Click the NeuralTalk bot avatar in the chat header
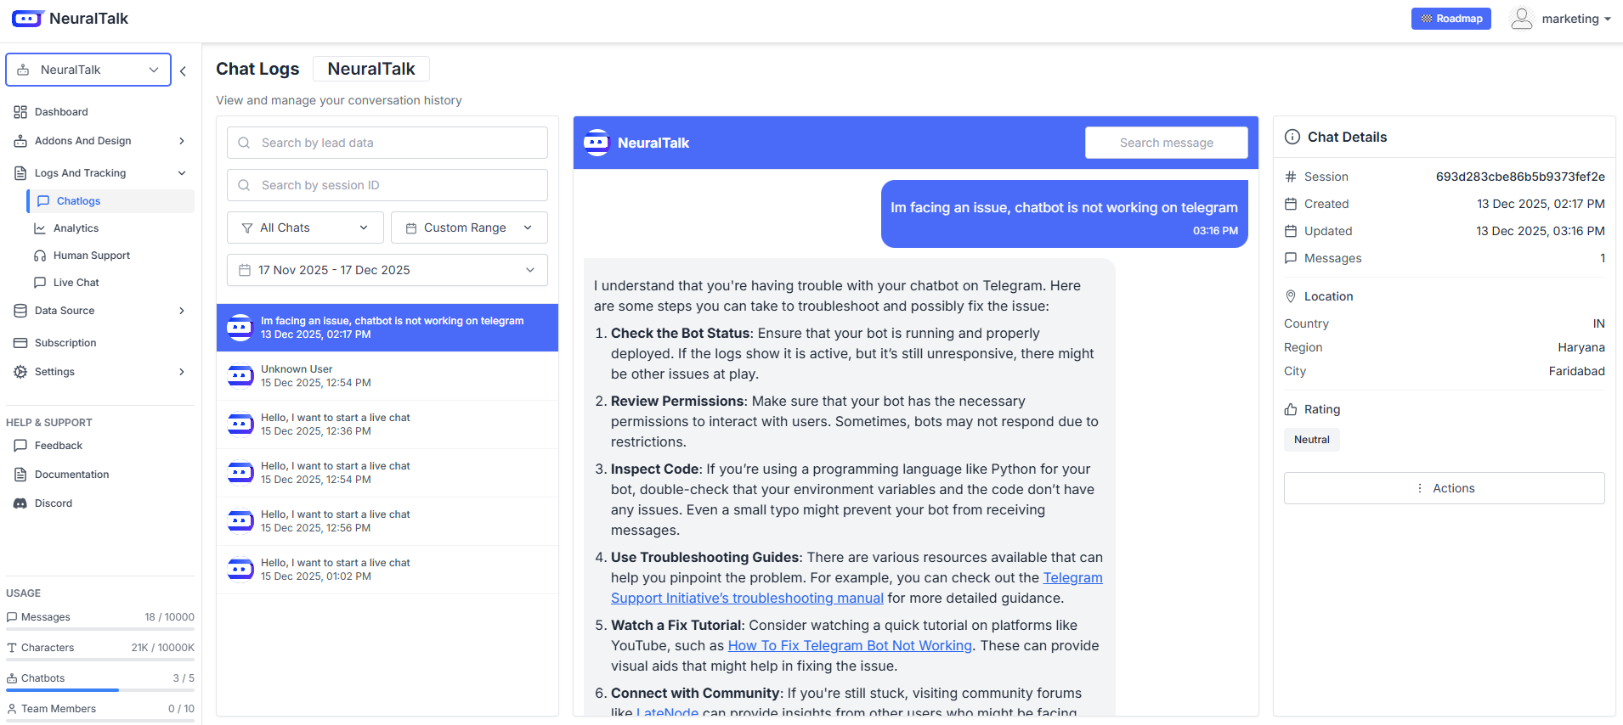Screen dimensions: 1623x725 [x=597, y=143]
